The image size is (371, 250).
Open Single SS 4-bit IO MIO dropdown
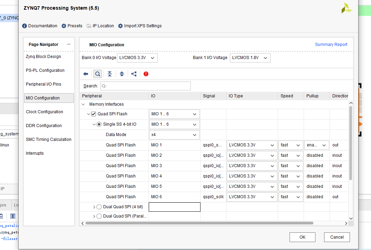[174, 125]
